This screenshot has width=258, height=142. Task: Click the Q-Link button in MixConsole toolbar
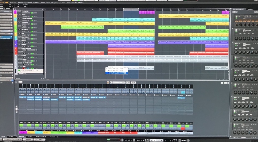(133, 83)
